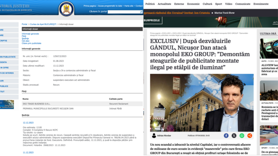Share article on WhatsApp
This screenshot has height=156, width=278.
242,135
